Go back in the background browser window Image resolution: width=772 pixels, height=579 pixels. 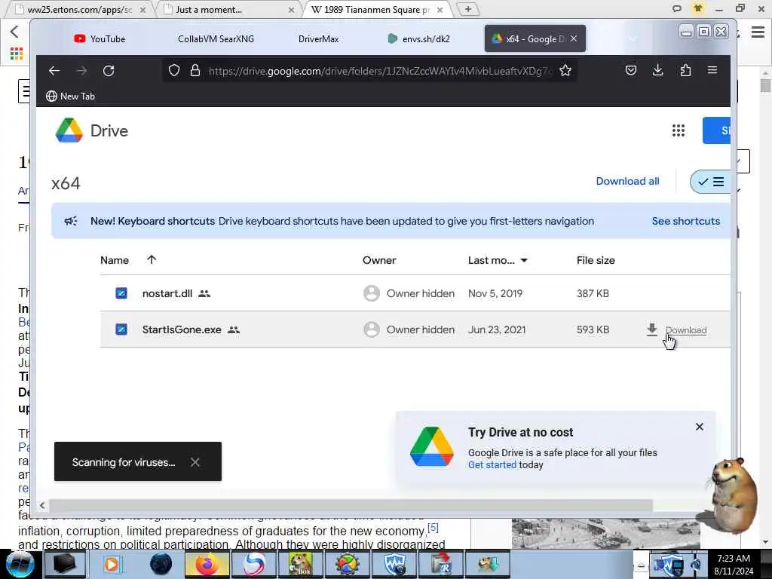[14, 32]
